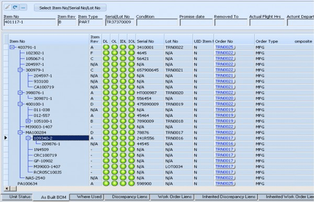
Task: Click DL green indicator for 933100 row
Action: [106, 81]
